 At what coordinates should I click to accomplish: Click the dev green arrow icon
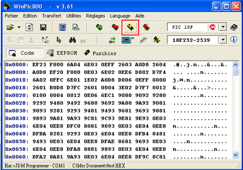[112, 40]
